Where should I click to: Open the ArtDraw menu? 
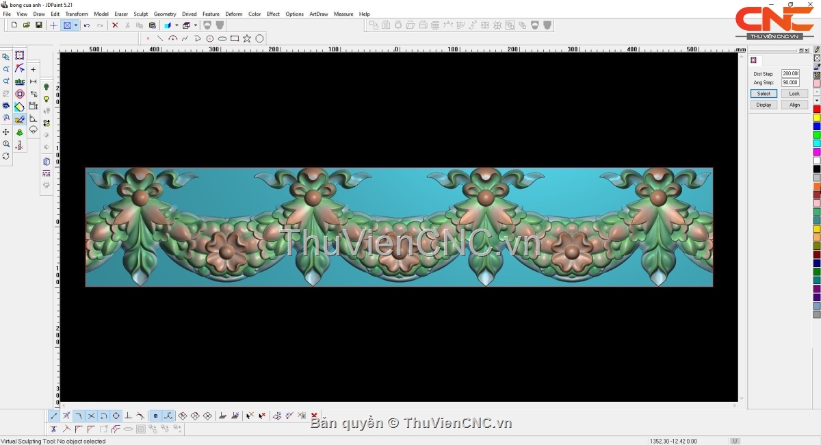click(x=318, y=14)
